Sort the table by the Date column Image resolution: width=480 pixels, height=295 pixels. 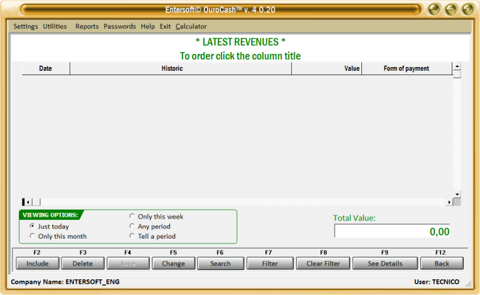click(x=46, y=68)
